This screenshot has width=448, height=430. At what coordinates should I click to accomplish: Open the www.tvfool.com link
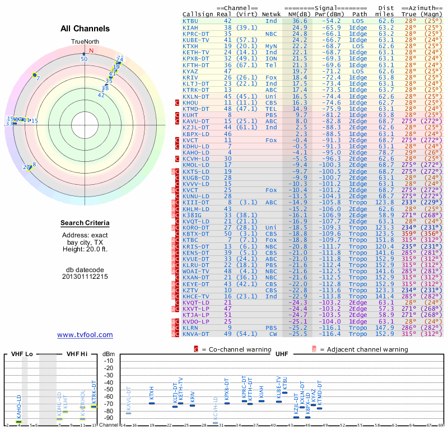(x=85, y=335)
